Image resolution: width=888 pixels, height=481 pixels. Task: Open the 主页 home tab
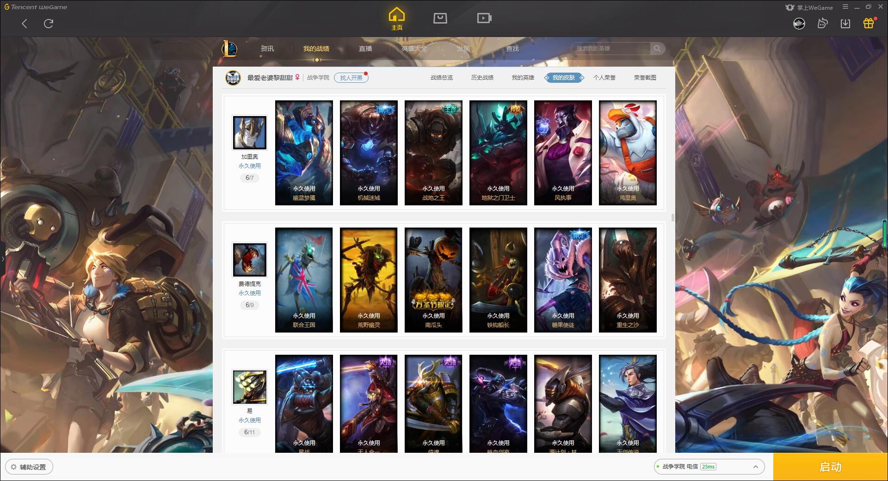coord(397,19)
